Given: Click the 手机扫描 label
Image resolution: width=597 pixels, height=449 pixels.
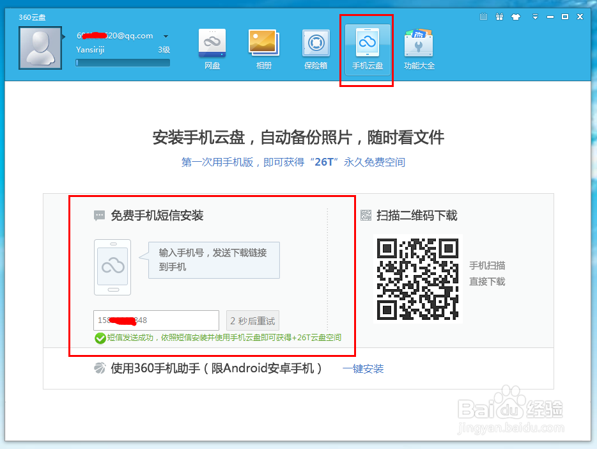Looking at the screenshot, I should tap(487, 265).
